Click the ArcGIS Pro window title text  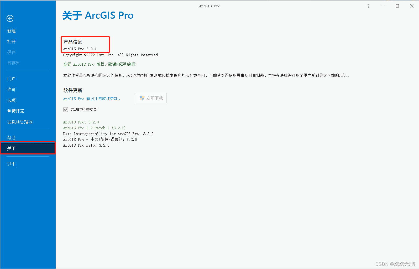pos(209,6)
